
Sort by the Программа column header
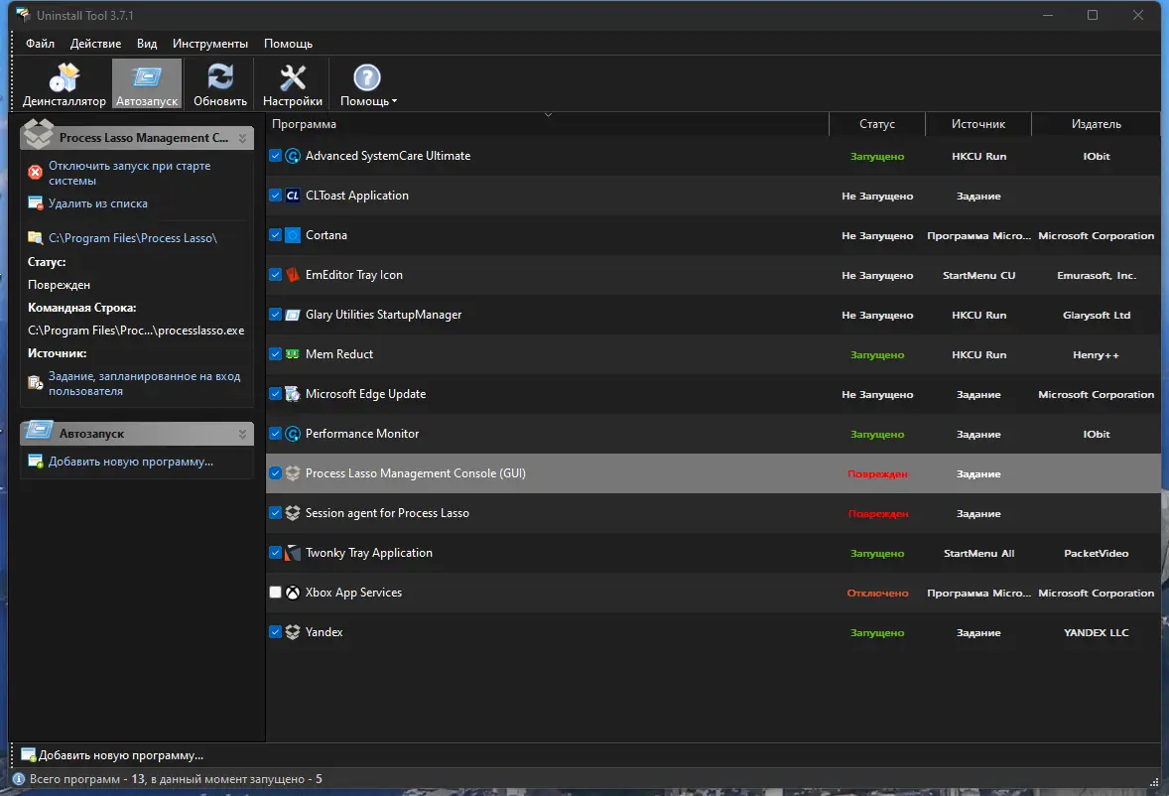point(547,124)
